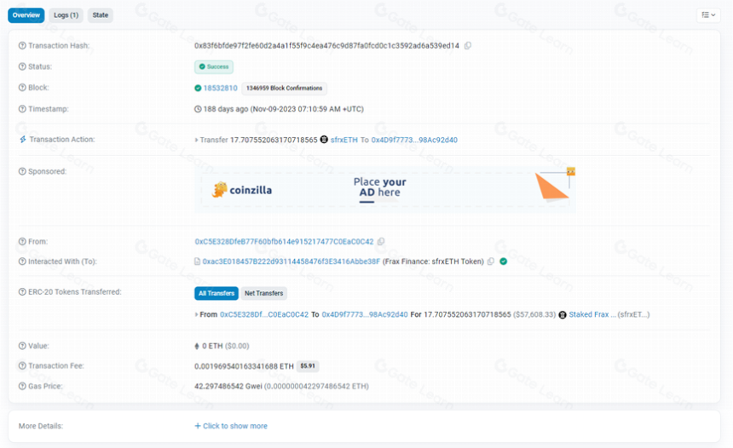Expand Click to show more details
733x448 pixels.
(231, 426)
